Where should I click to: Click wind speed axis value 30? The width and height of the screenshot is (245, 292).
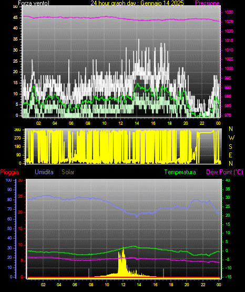15,51
